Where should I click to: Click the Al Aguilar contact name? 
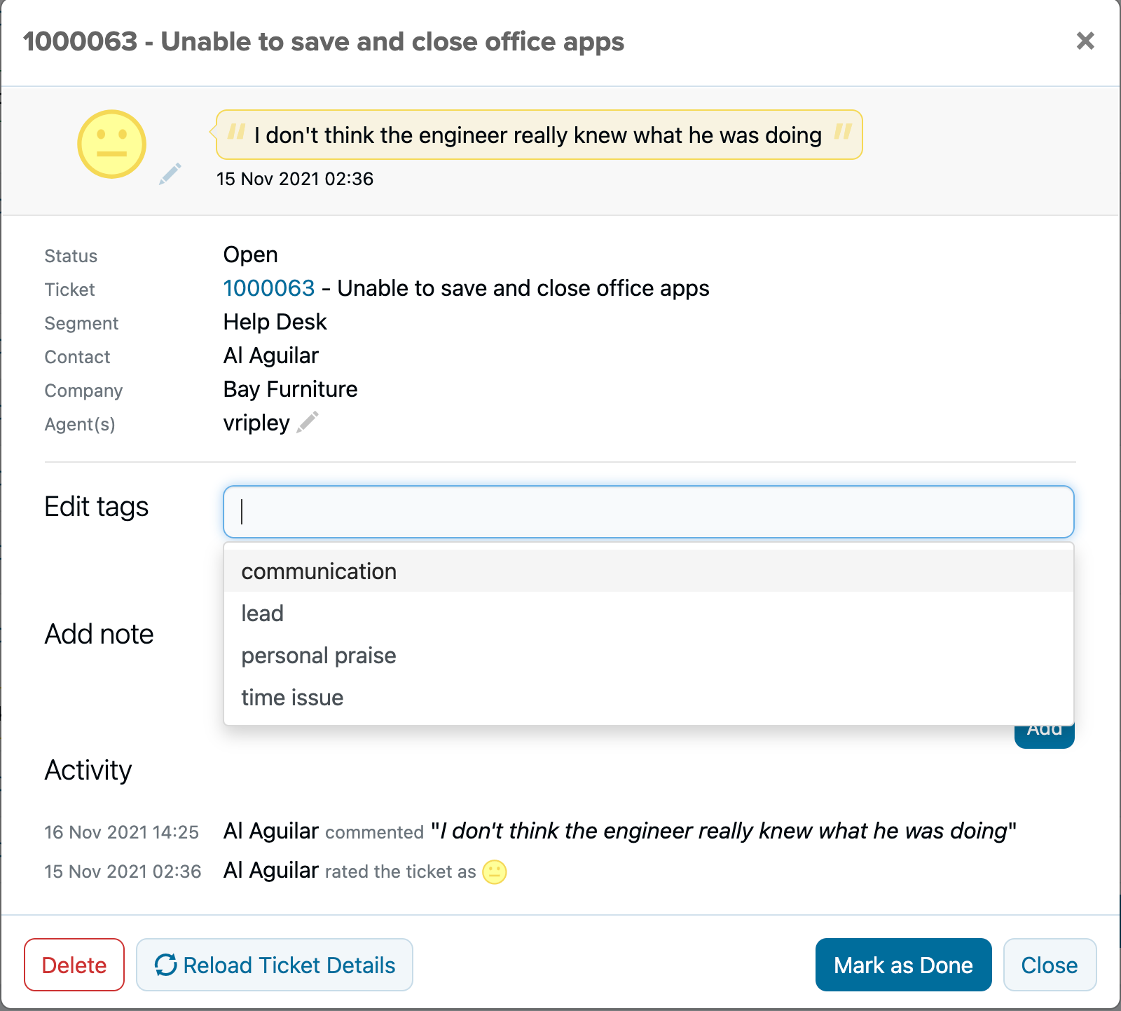tap(270, 355)
